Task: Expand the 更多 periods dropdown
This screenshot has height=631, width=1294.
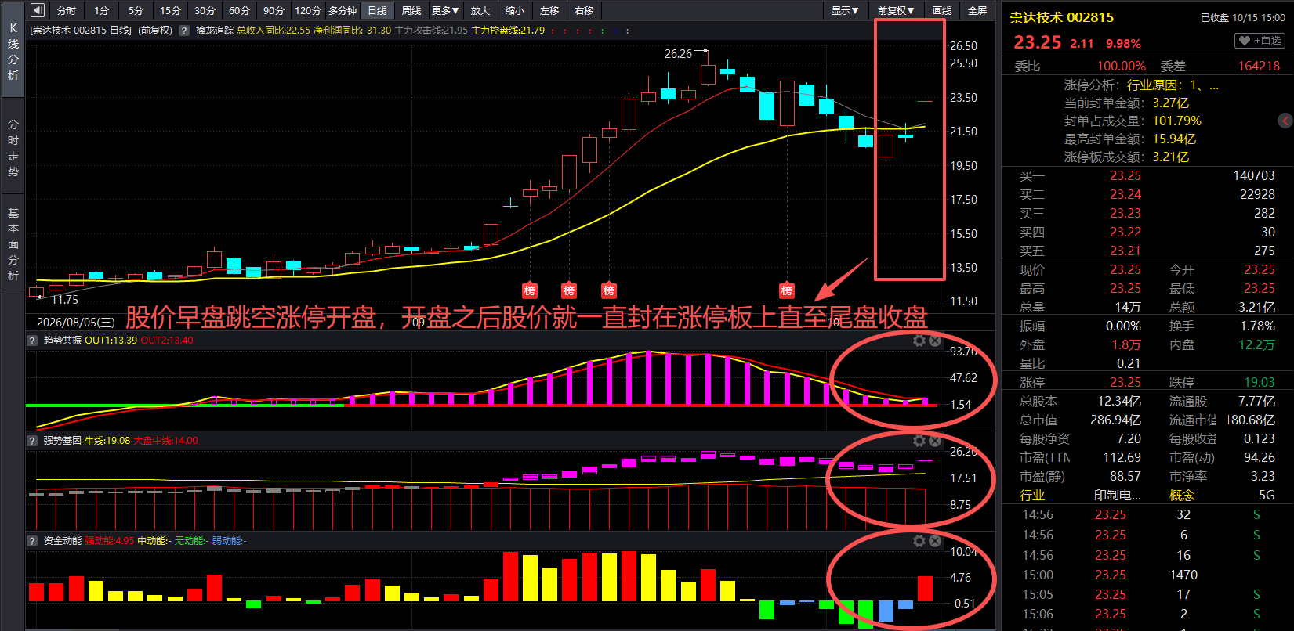Action: point(445,11)
